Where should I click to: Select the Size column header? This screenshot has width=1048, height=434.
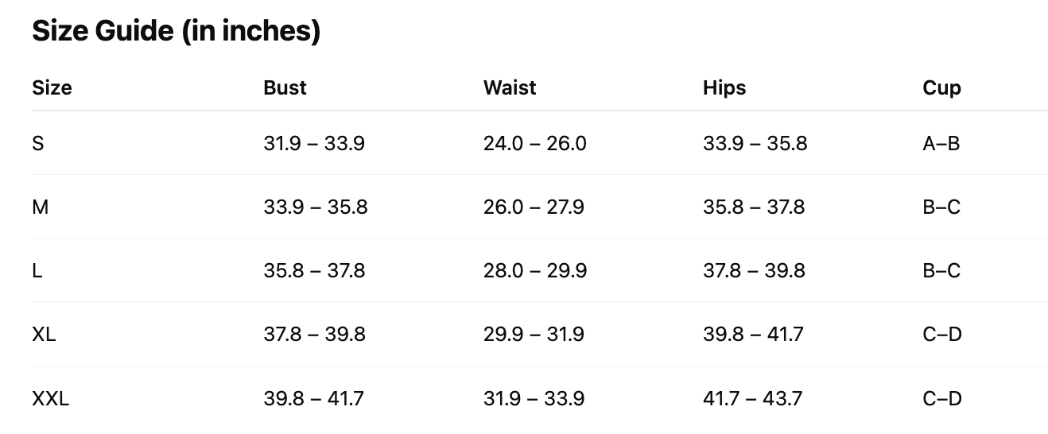[52, 87]
